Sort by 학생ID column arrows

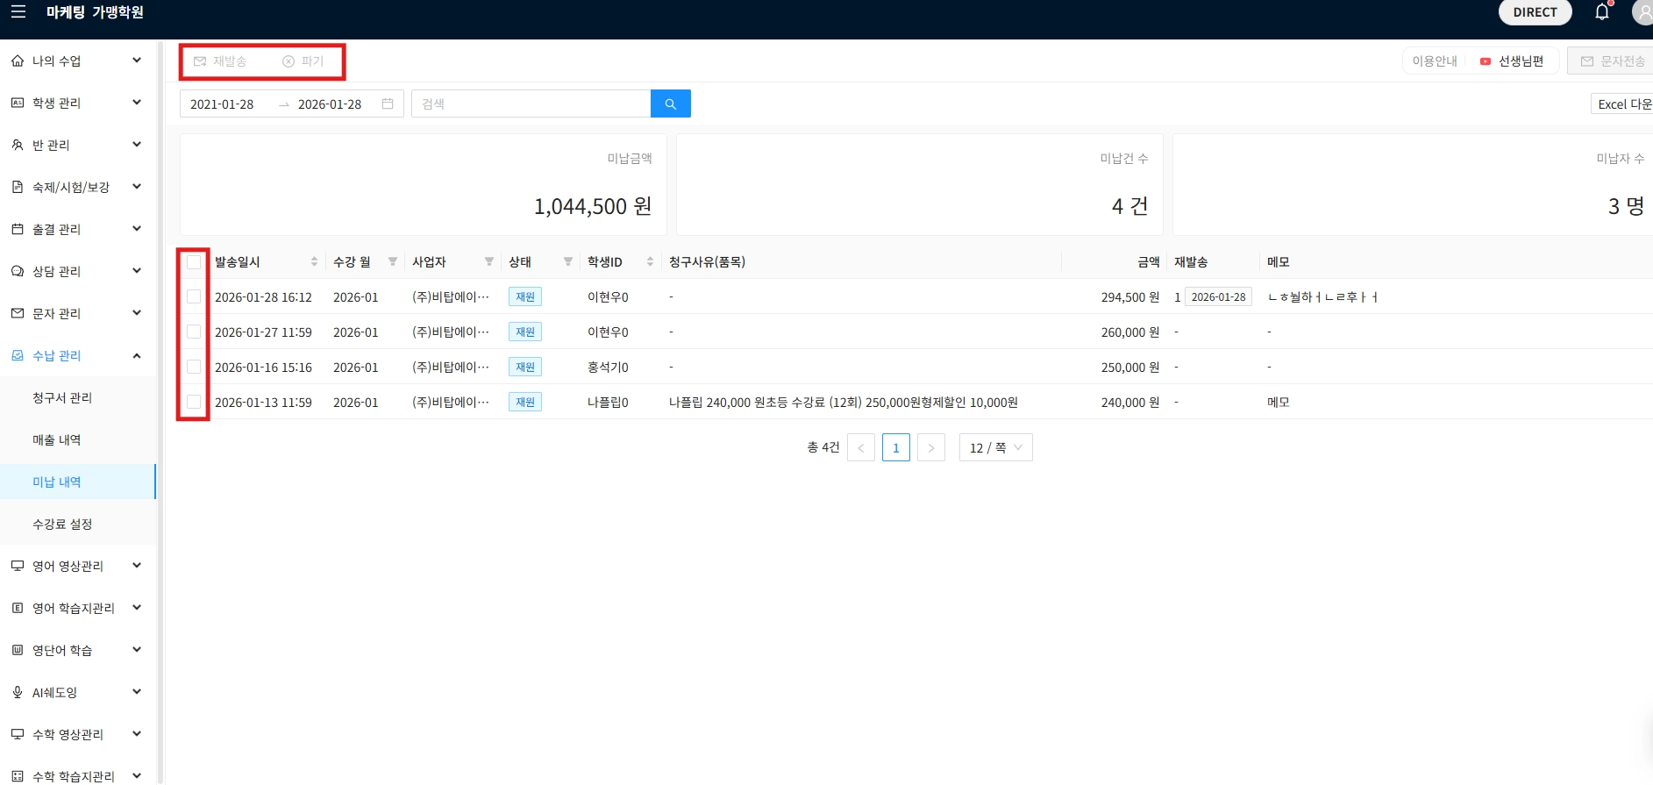click(650, 261)
